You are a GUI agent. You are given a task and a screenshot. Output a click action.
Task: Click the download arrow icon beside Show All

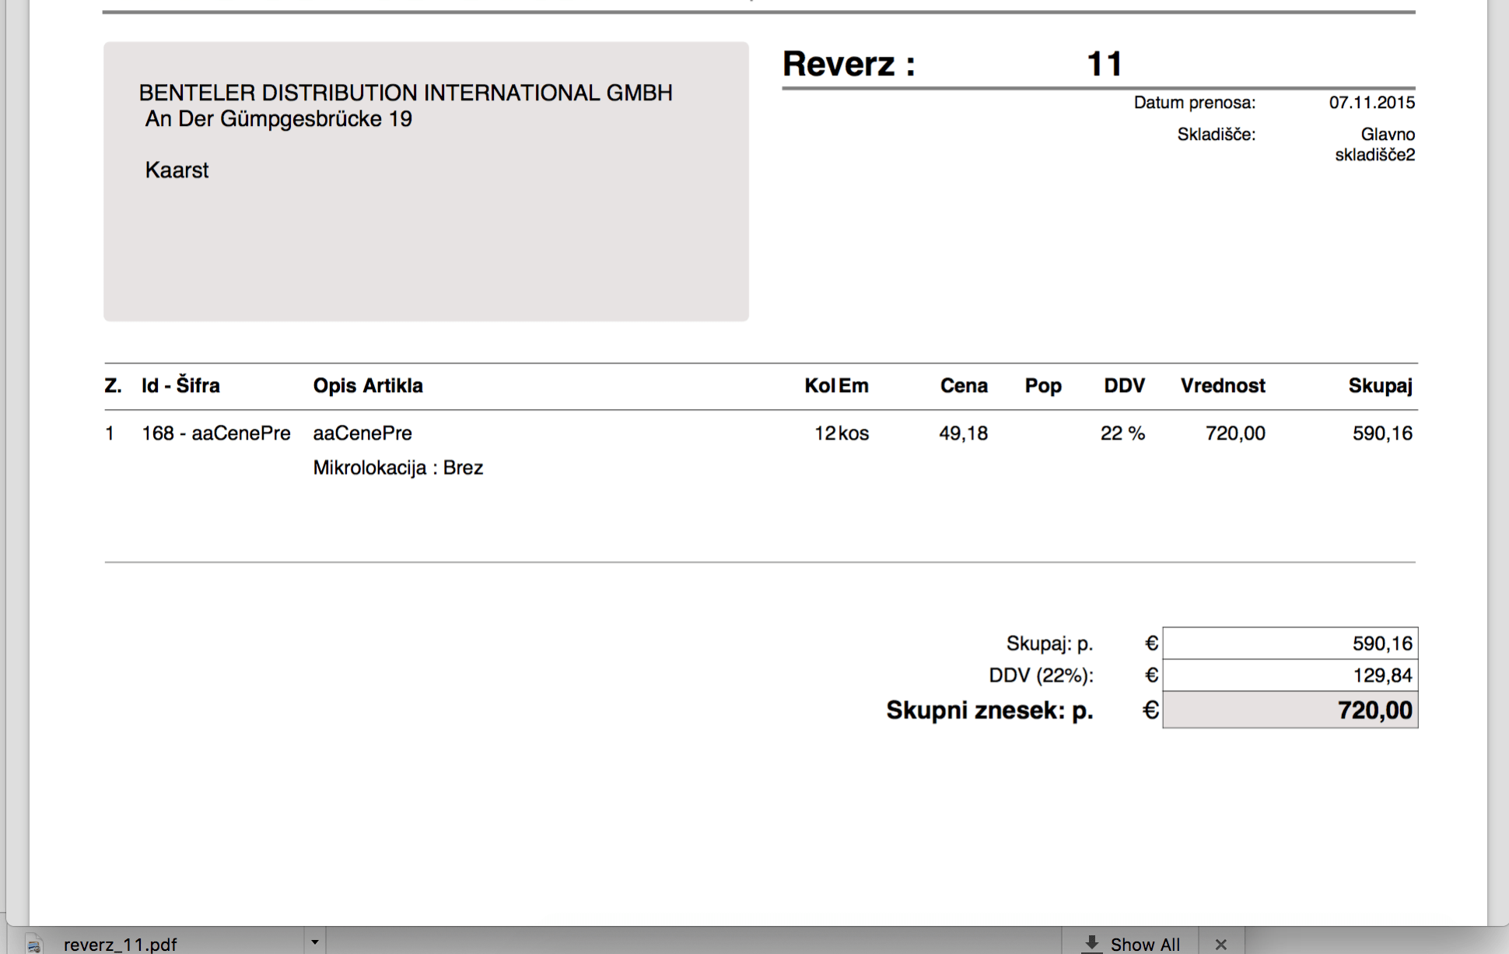click(x=1092, y=943)
